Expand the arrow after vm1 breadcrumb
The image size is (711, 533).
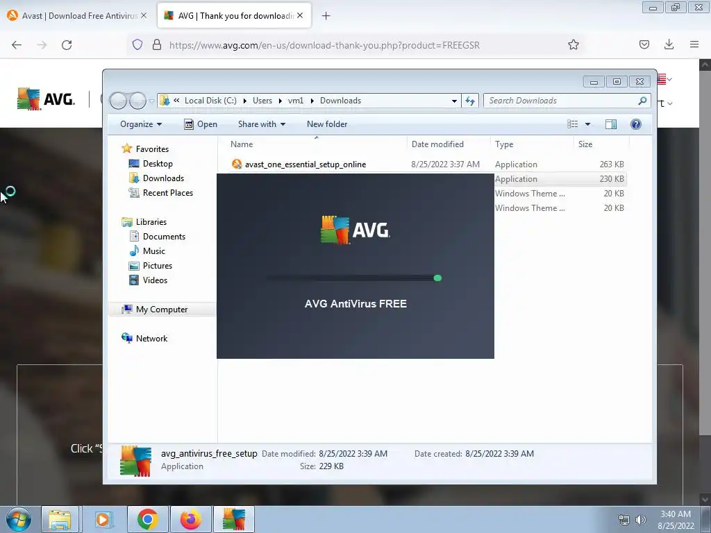312,101
